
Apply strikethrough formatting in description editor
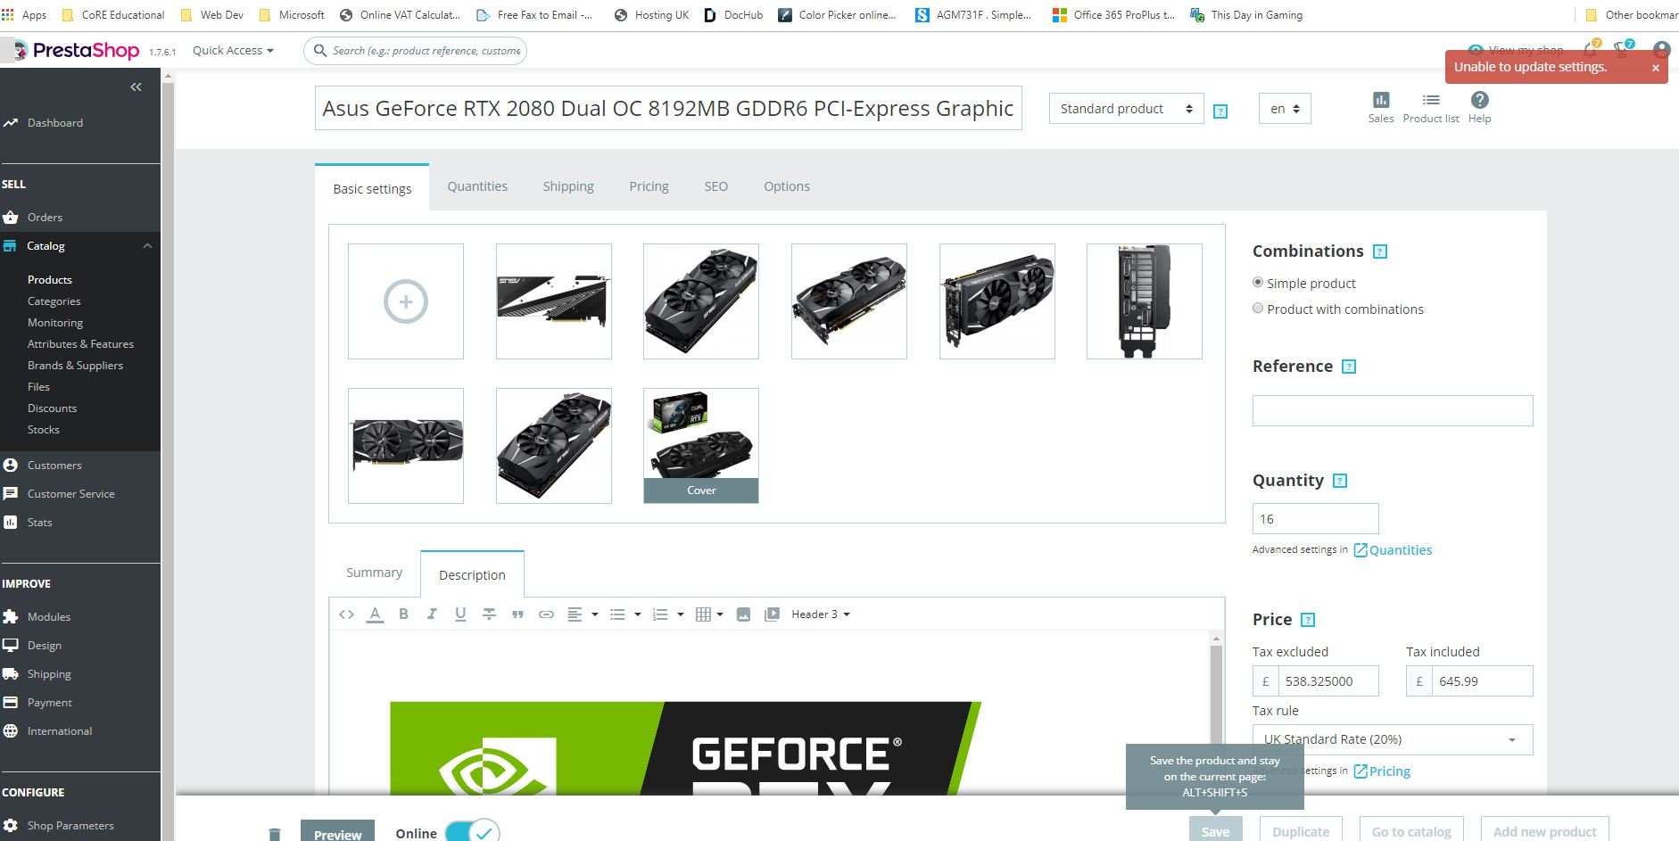tap(489, 614)
